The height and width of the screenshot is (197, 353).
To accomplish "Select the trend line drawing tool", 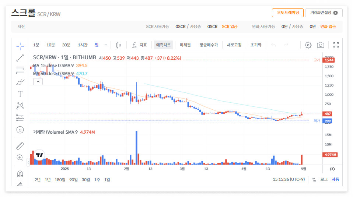I will (20, 58).
